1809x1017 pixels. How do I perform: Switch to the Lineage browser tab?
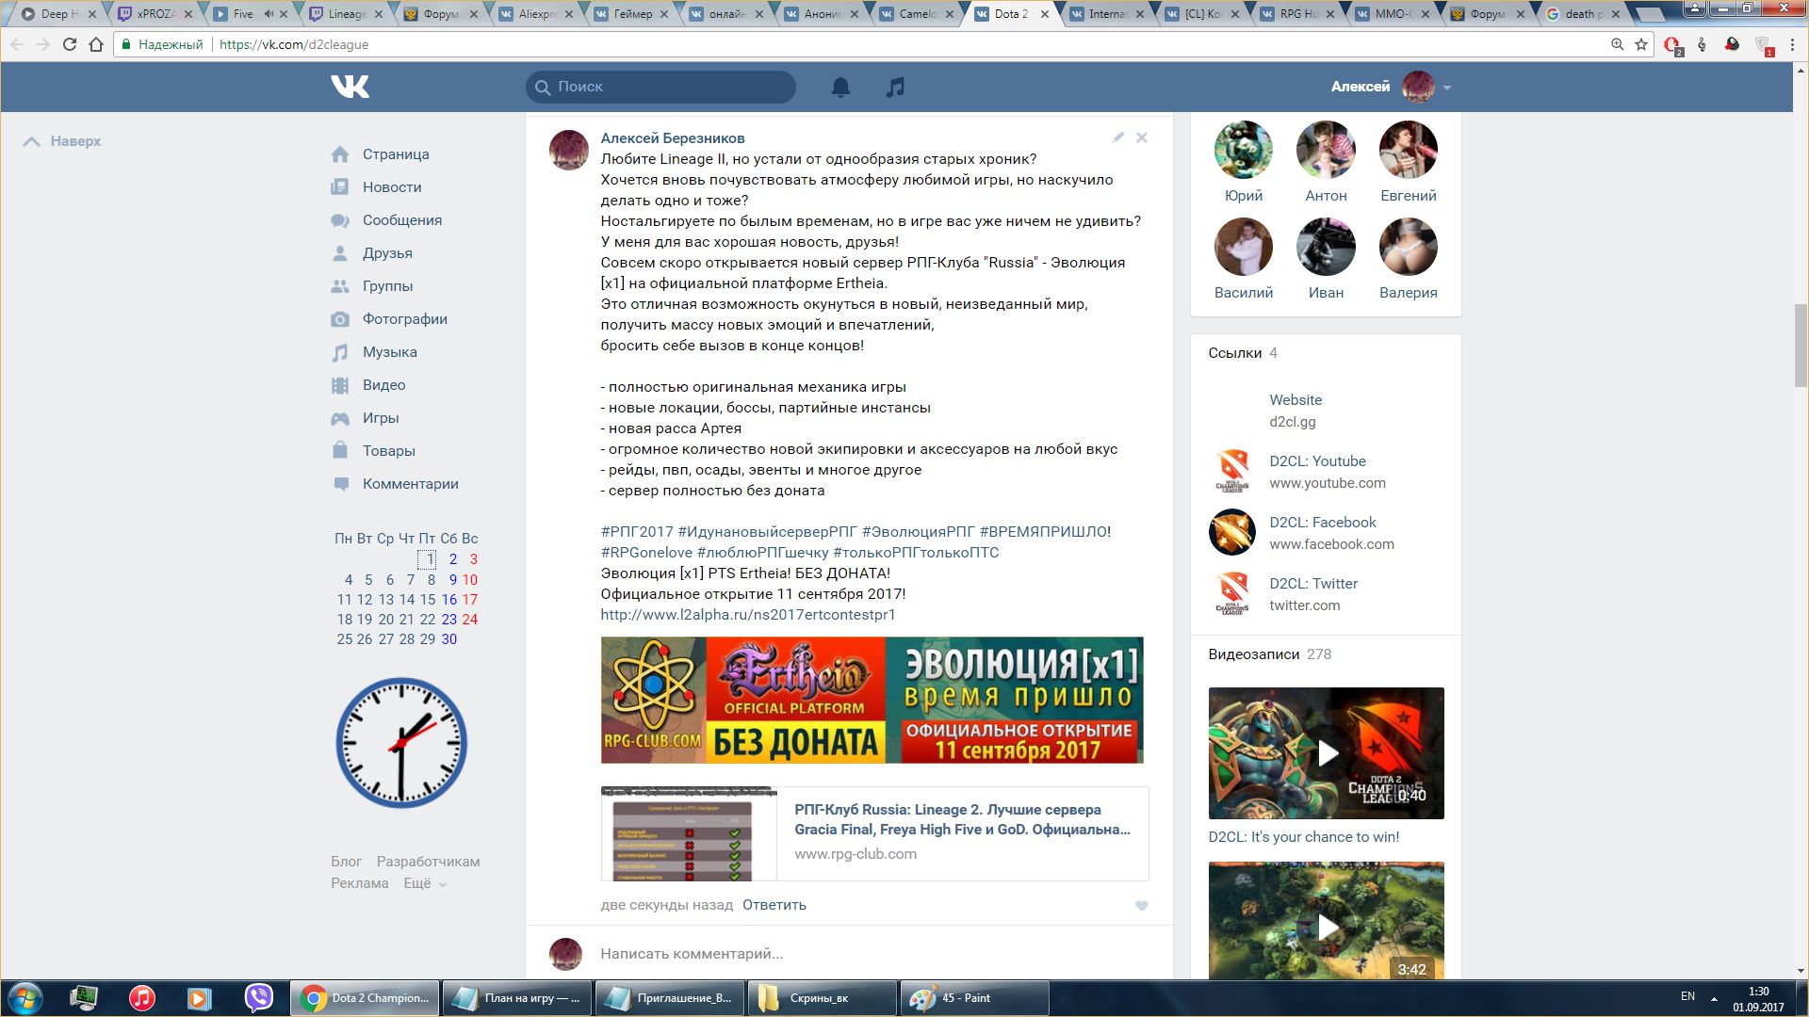pyautogui.click(x=348, y=14)
